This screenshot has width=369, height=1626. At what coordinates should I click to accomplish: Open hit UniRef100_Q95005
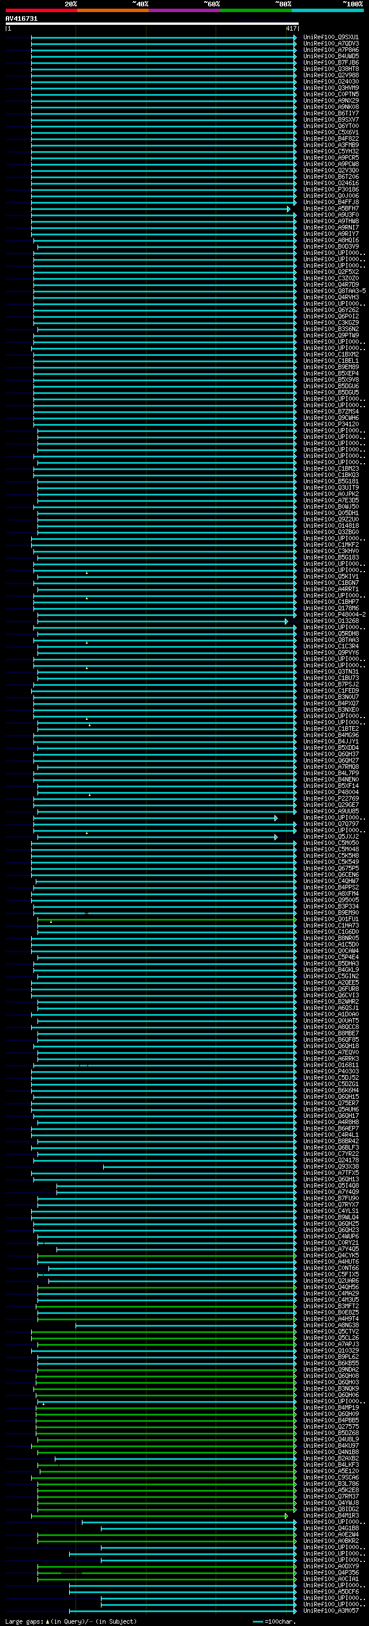pyautogui.click(x=330, y=900)
